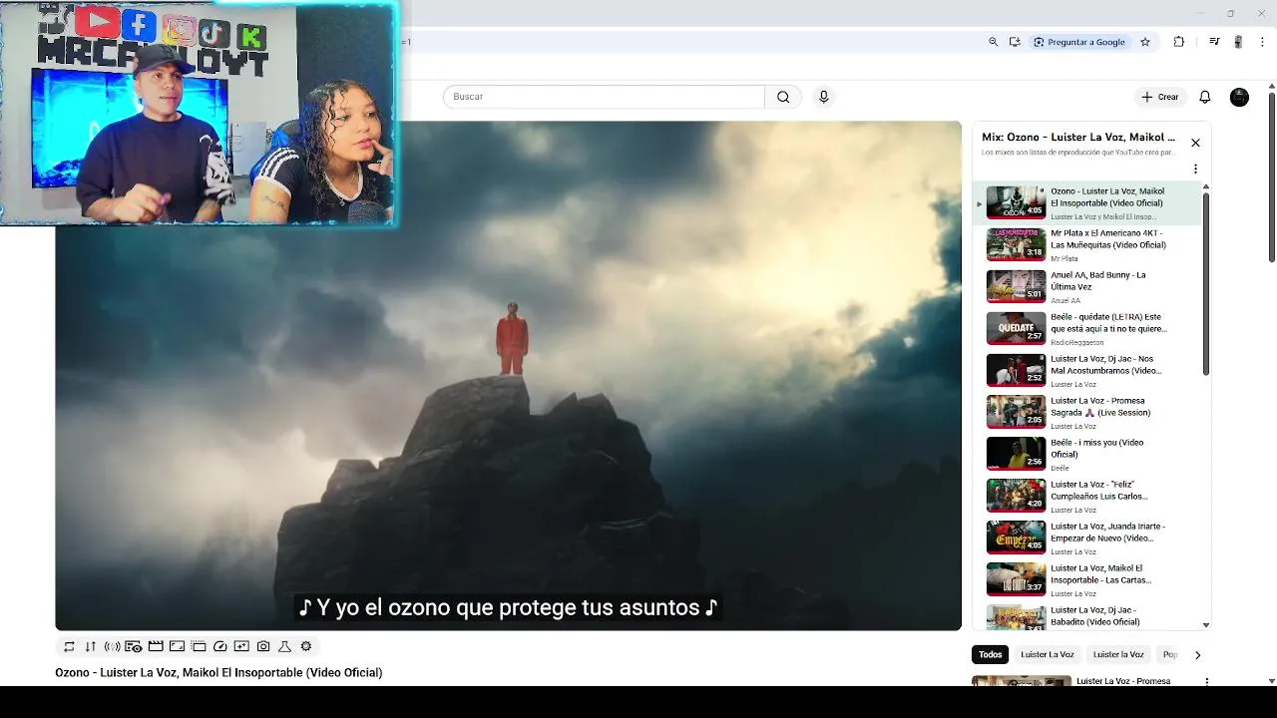Screen dimensions: 1277x718
Task: Play Feliz Cumpleaños Luis Carlos playlist item
Action: tap(1087, 496)
